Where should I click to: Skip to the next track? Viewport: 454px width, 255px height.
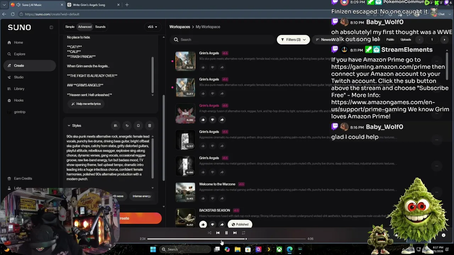[x=235, y=233]
